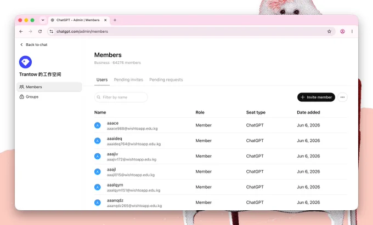Click the avatar for user aaajiv
Image resolution: width=373 pixels, height=225 pixels.
click(x=98, y=156)
